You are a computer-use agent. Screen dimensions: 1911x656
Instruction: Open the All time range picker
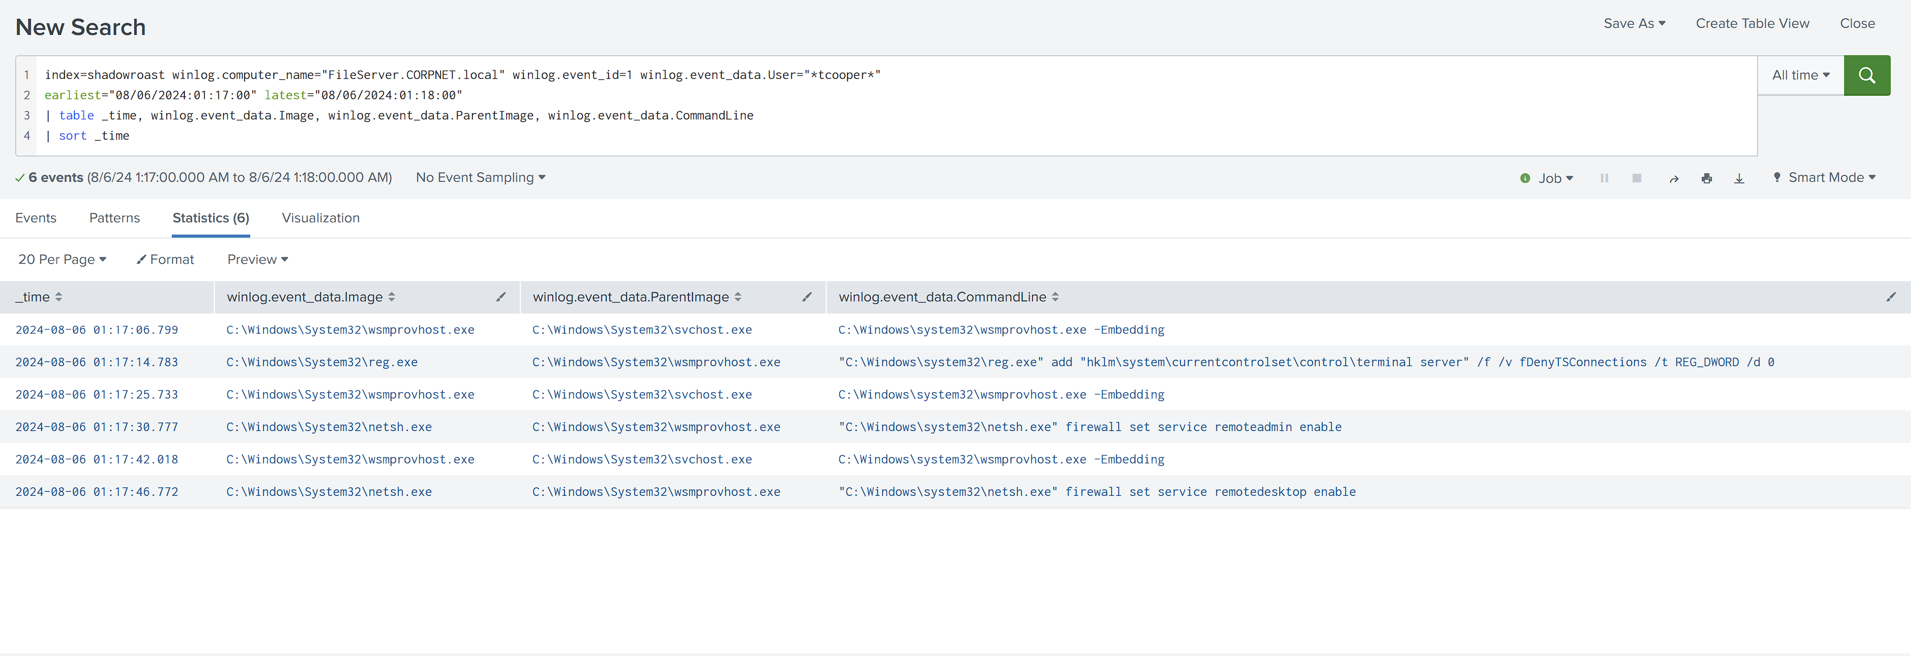1801,75
